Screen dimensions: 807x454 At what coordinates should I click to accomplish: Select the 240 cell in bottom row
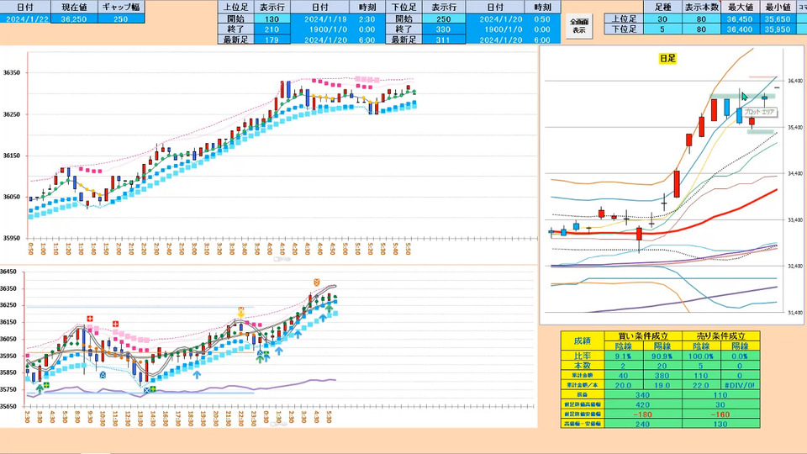pyautogui.click(x=643, y=424)
